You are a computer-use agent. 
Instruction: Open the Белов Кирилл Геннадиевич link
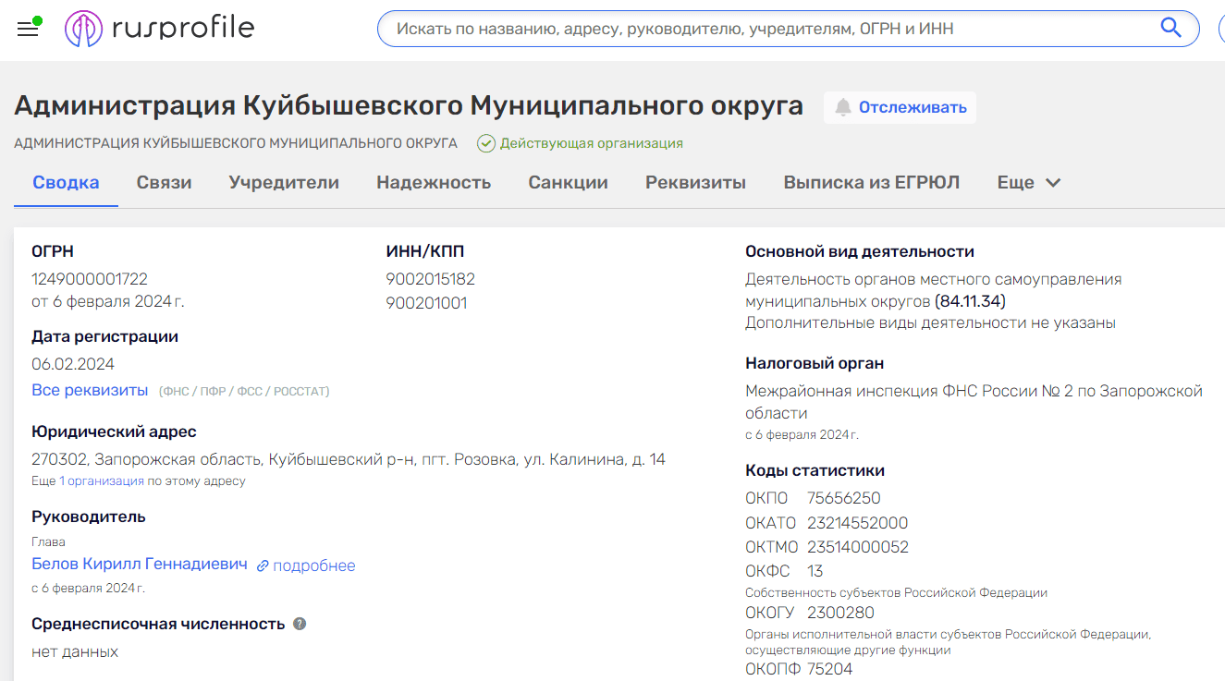(140, 564)
